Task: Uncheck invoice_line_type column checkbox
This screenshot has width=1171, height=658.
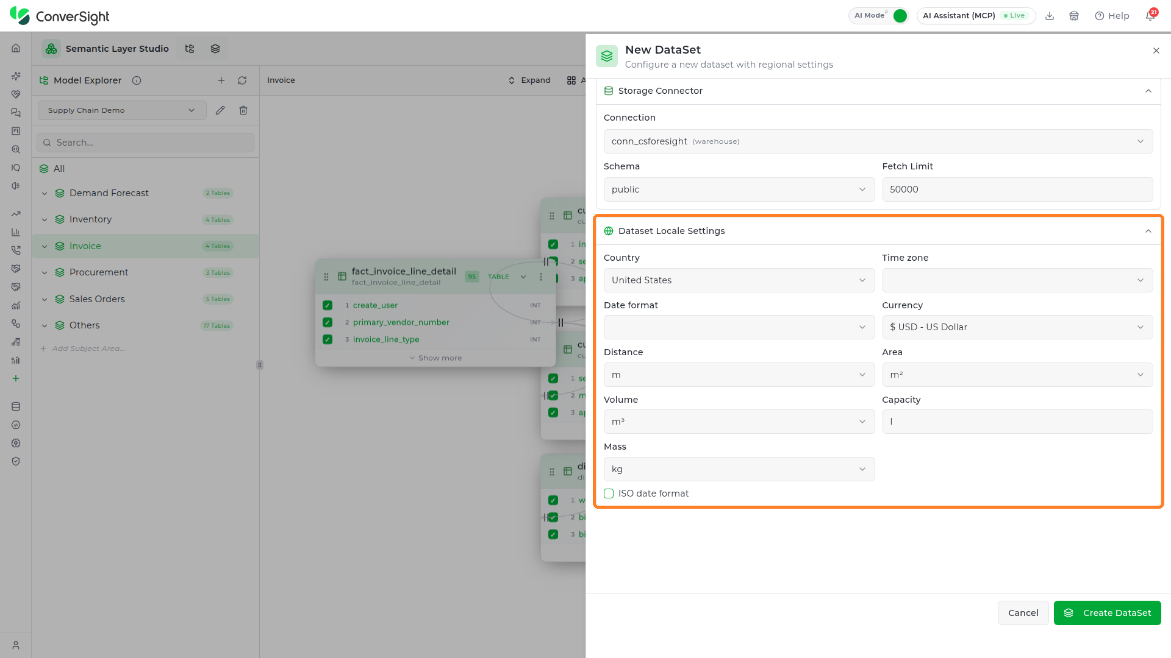Action: [x=328, y=339]
